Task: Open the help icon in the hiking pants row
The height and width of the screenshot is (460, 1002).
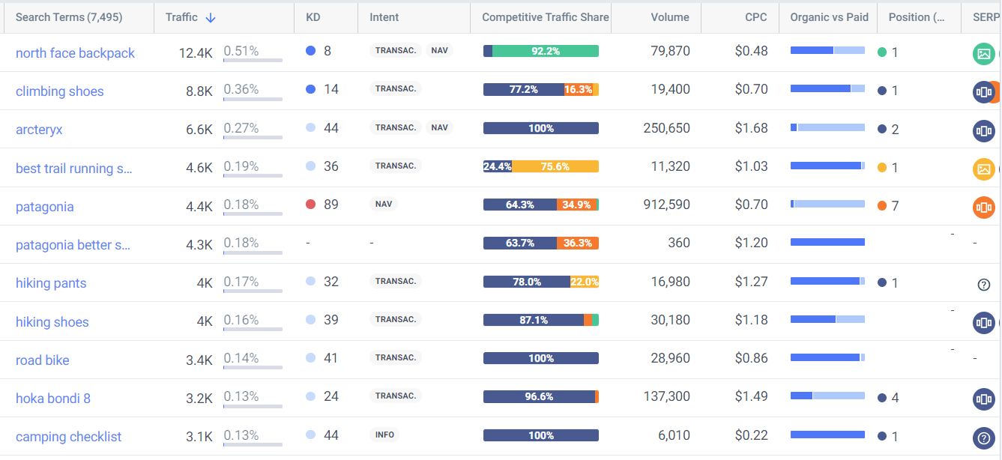Action: (983, 283)
